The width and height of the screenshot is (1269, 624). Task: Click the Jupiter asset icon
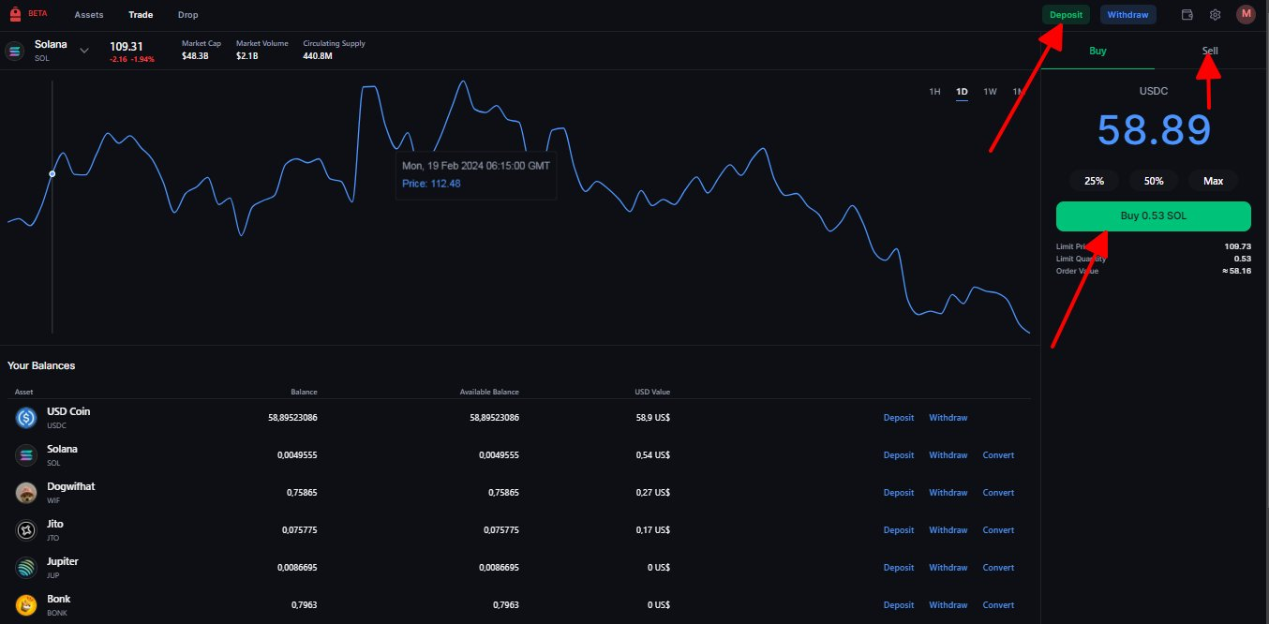click(25, 568)
